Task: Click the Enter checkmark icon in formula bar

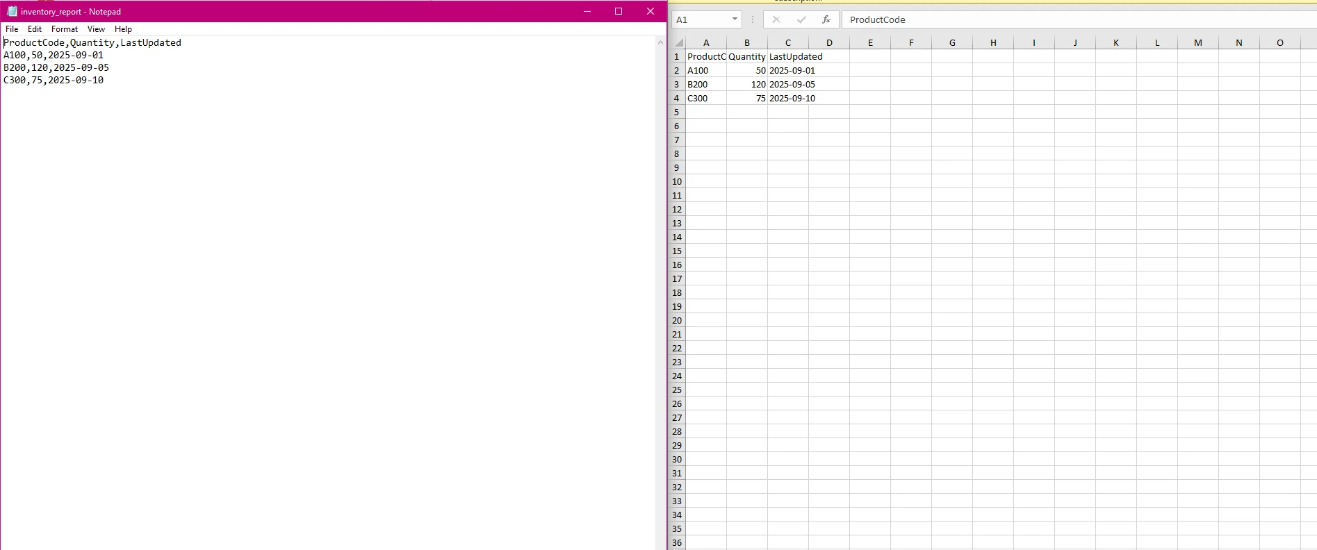Action: tap(801, 19)
